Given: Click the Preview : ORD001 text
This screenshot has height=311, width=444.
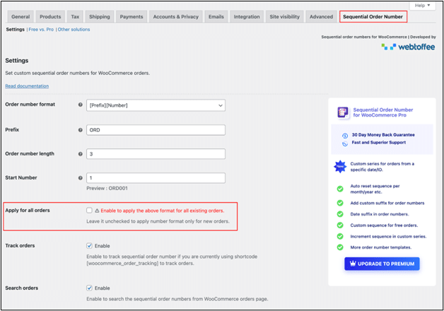Looking at the screenshot, I should click(107, 188).
